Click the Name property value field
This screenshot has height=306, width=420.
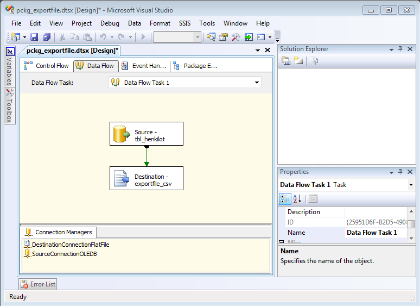point(376,232)
